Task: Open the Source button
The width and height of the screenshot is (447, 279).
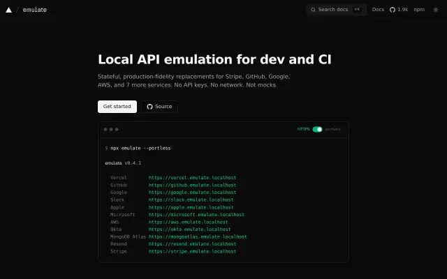Action: (160, 107)
